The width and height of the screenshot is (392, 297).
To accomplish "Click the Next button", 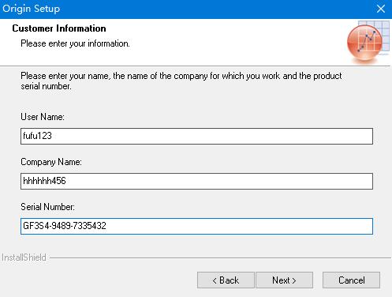I will (x=284, y=280).
